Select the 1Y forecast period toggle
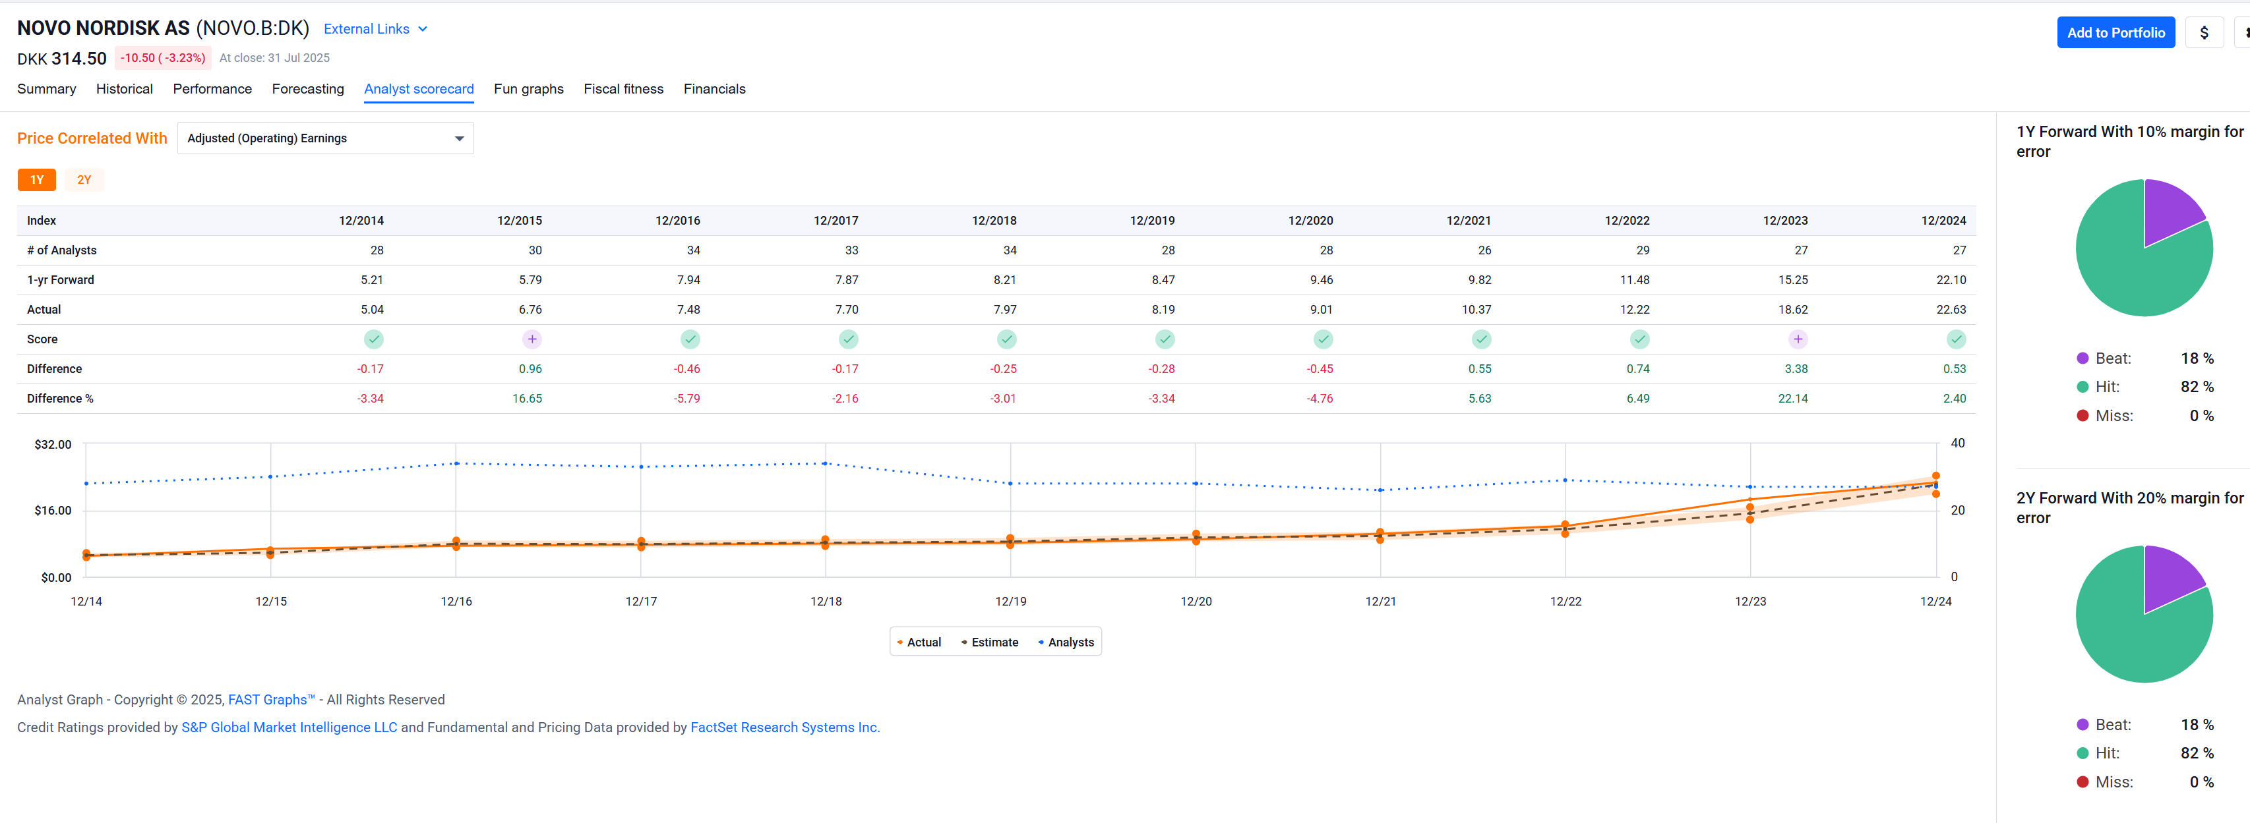Screen dimensions: 2250x823 tap(37, 180)
